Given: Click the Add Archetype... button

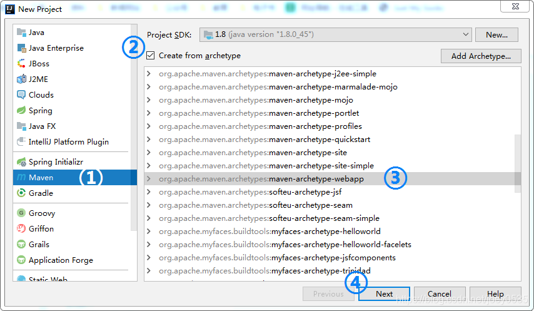Looking at the screenshot, I should [x=481, y=56].
